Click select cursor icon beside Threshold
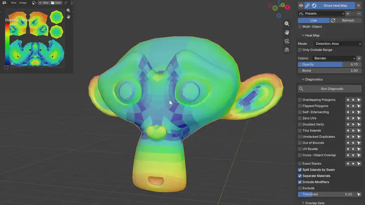The image size is (365, 205). (x=359, y=194)
